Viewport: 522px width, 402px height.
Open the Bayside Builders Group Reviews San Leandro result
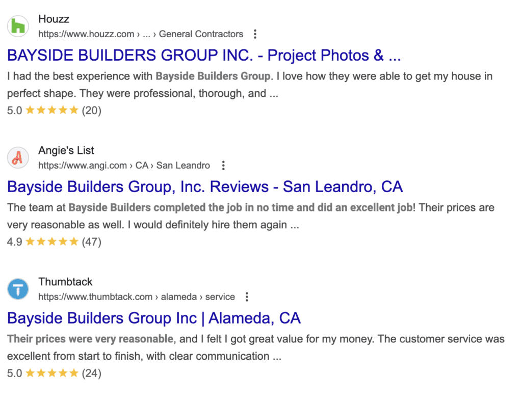pos(204,186)
